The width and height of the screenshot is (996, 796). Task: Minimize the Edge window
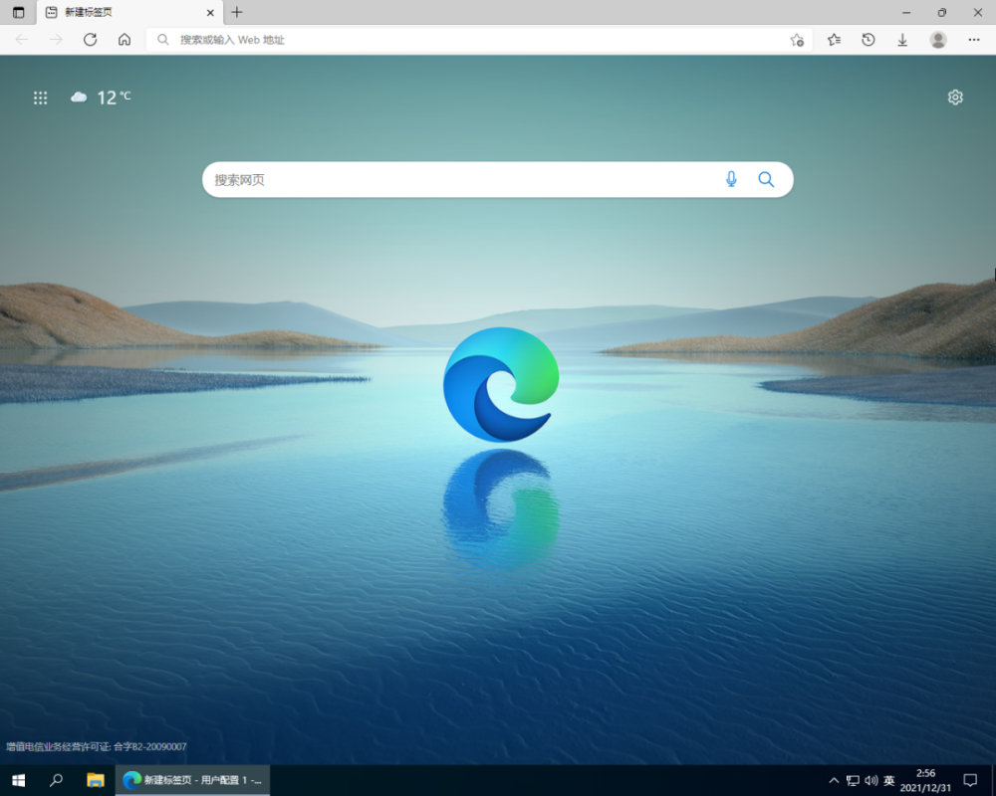coord(906,12)
